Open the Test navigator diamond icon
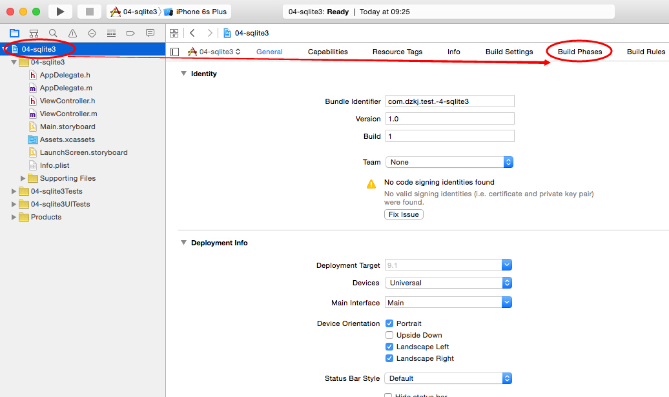Image resolution: width=669 pixels, height=397 pixels. pos(92,33)
